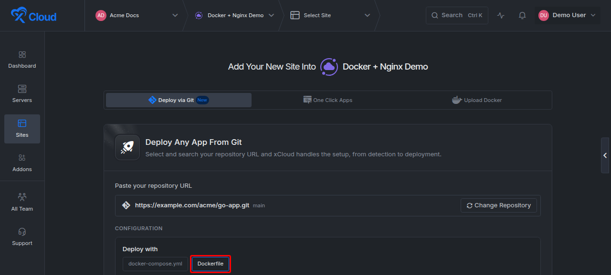Click the xCloud logo
The width and height of the screenshot is (611, 275).
click(33, 15)
